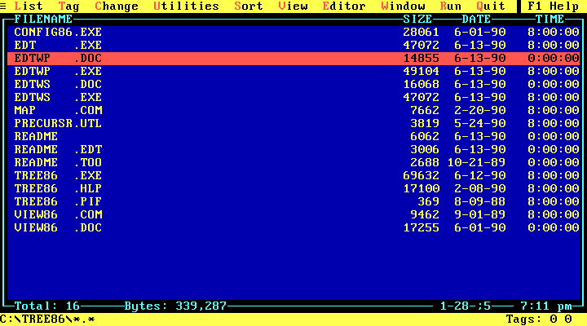Select file TREE86.PIF
The width and height of the screenshot is (587, 326).
click(293, 202)
